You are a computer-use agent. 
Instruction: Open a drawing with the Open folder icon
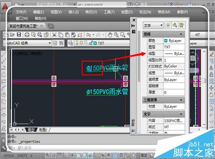12,35
